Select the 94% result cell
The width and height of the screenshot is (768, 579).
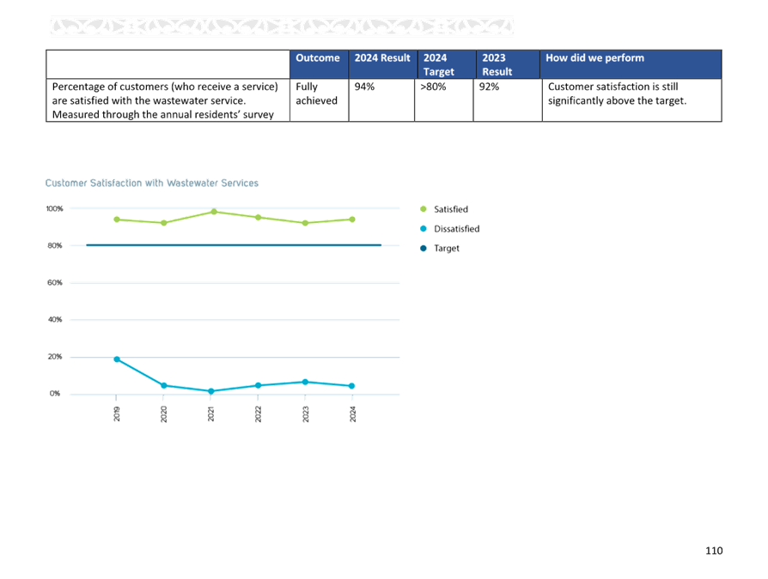[381, 100]
